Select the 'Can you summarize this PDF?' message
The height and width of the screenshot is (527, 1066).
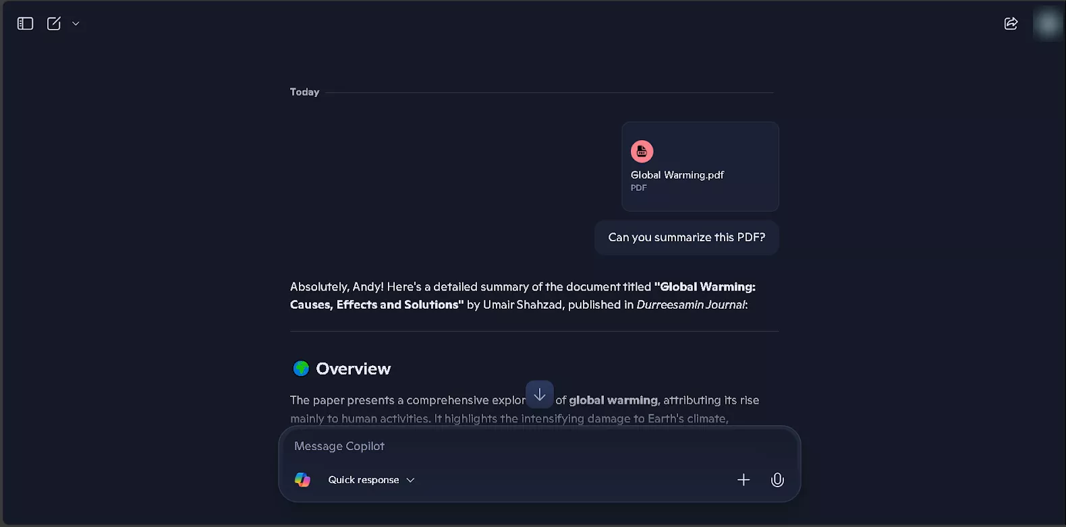[x=687, y=237]
